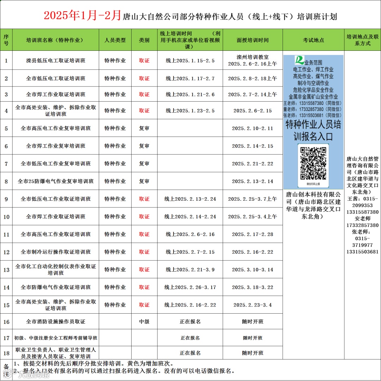Click "正在报名" in row 18
The image size is (381, 381).
tap(190, 353)
